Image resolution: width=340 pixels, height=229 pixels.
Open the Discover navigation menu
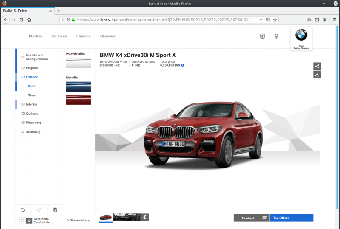tap(108, 36)
